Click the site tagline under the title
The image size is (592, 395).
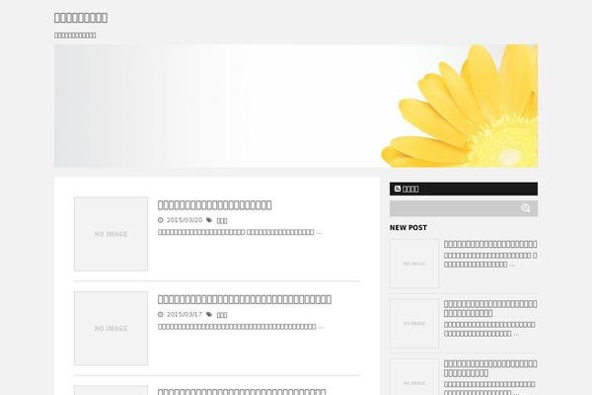75,36
